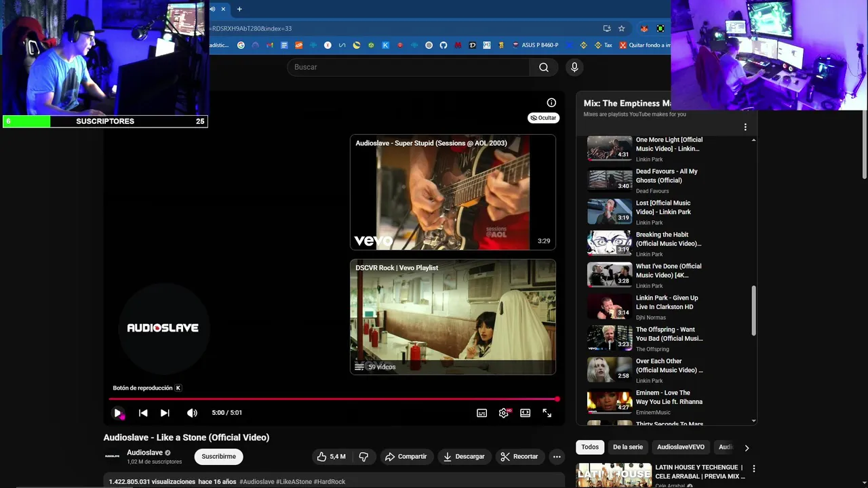
Task: Skip to the next video
Action: click(165, 413)
